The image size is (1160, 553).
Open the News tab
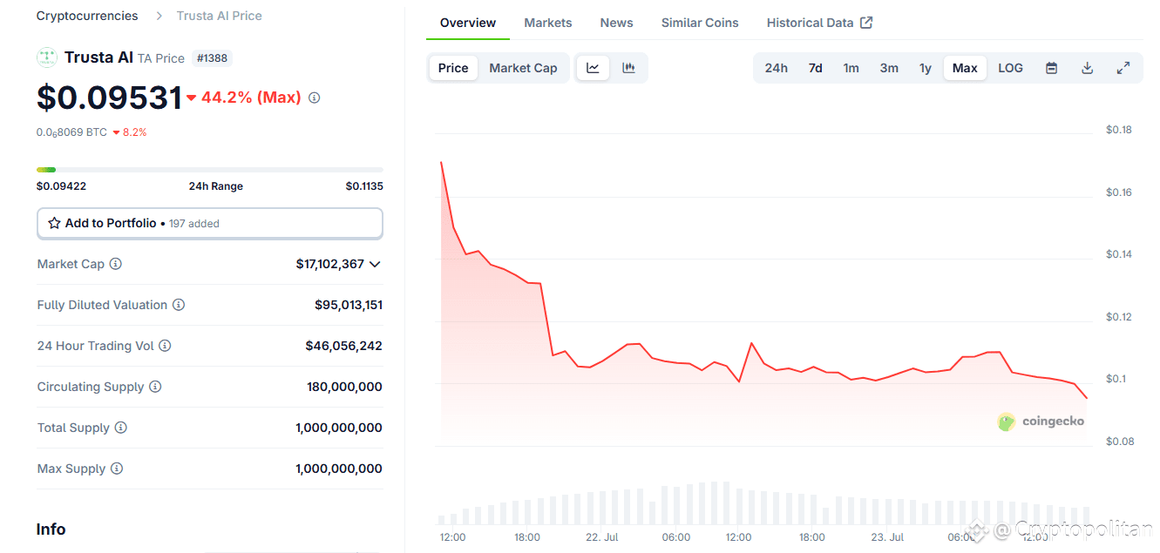pos(617,23)
